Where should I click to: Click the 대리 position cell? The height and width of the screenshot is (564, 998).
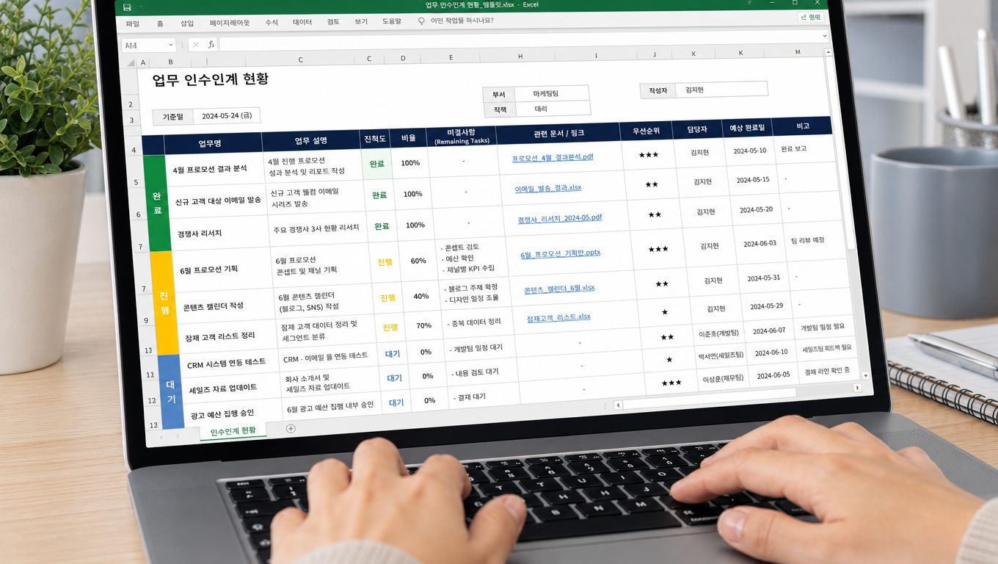coord(552,109)
